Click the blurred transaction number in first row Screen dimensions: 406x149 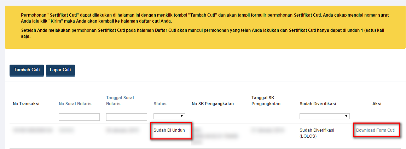[x=32, y=131]
